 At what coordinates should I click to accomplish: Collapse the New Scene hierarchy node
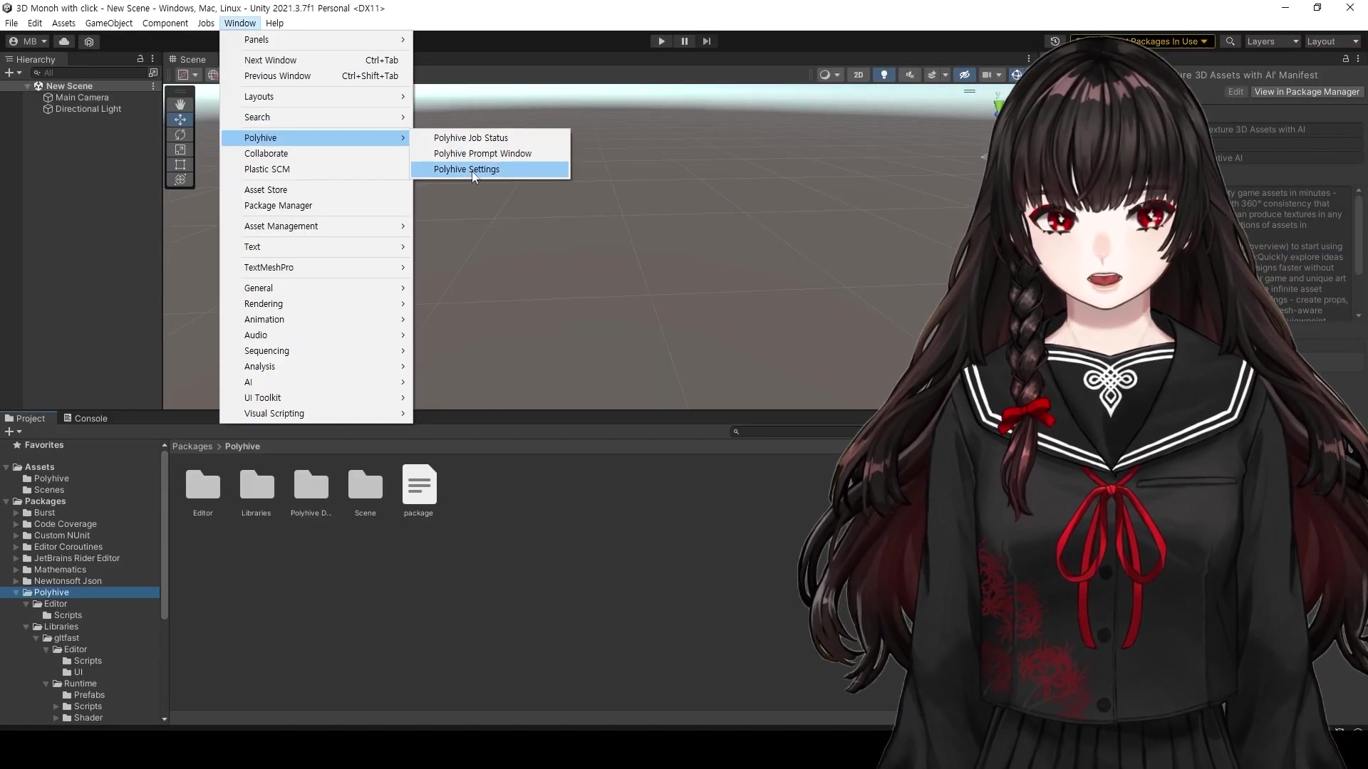click(x=28, y=85)
